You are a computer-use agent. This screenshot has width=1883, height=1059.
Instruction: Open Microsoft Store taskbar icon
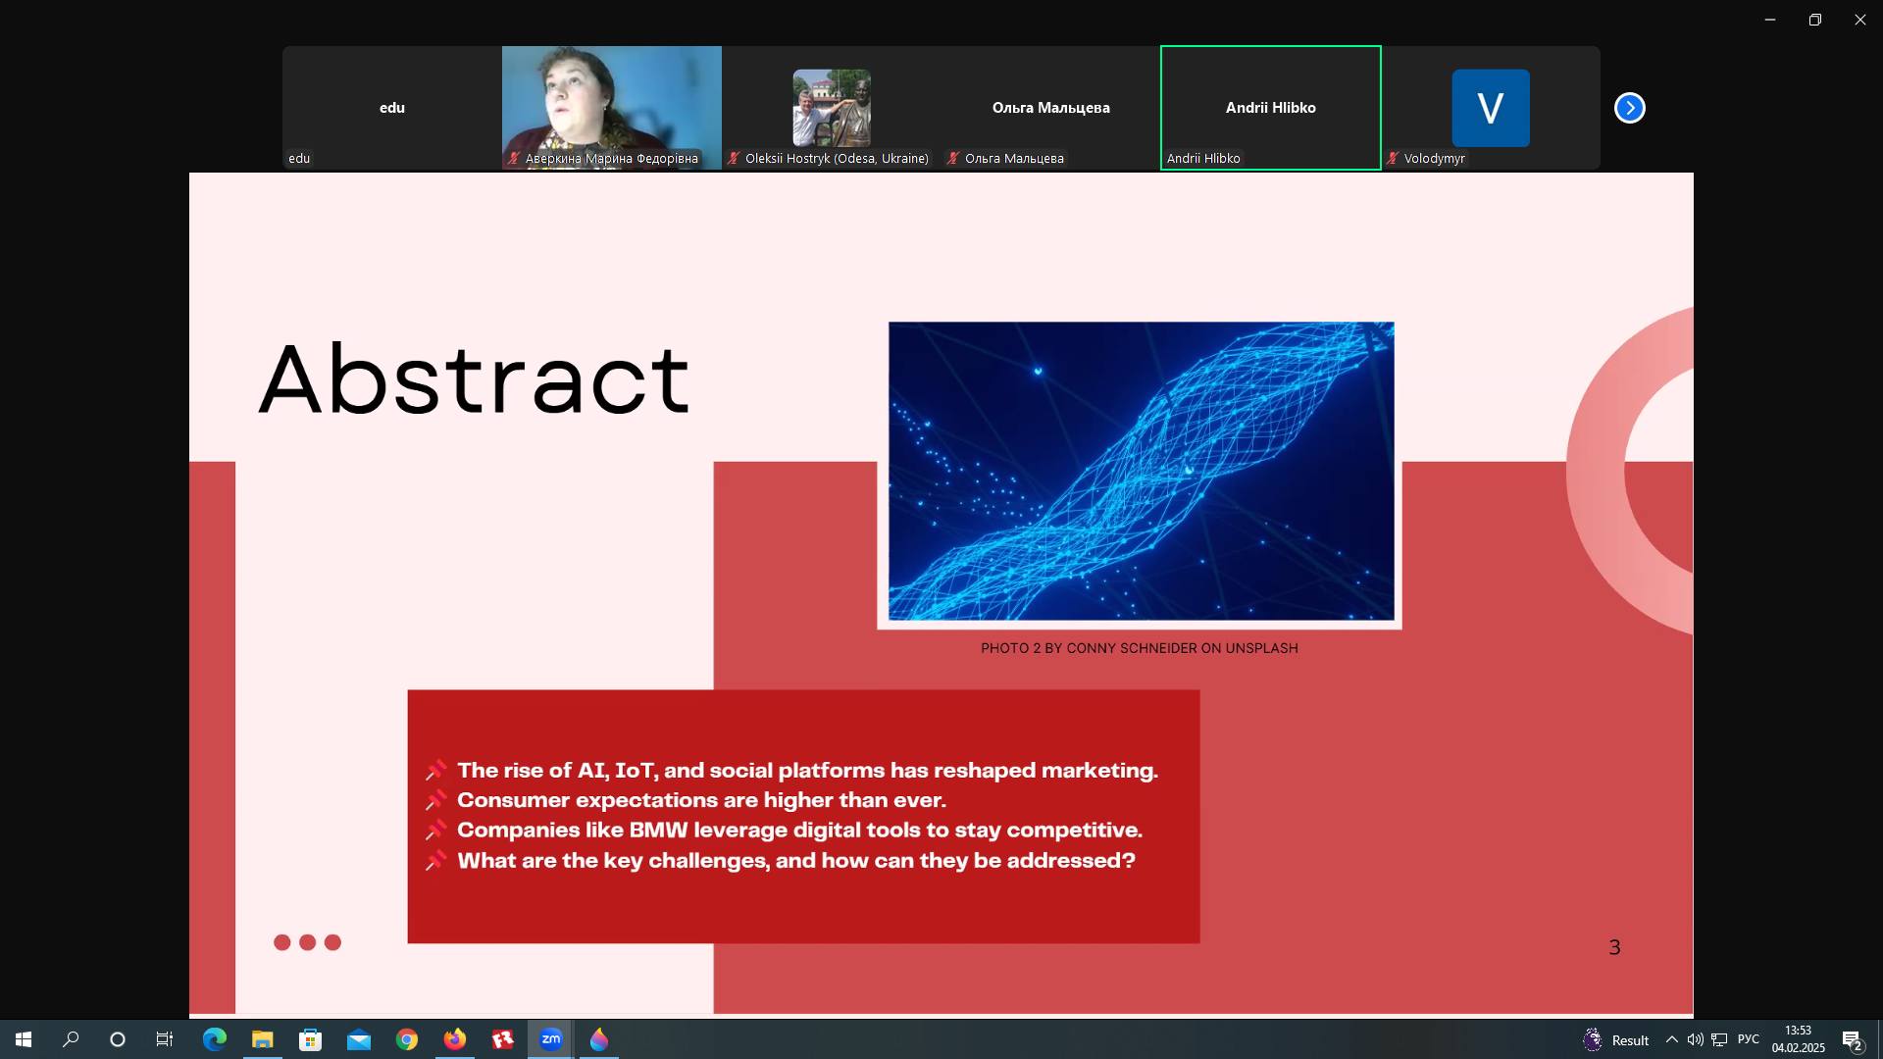coord(310,1039)
